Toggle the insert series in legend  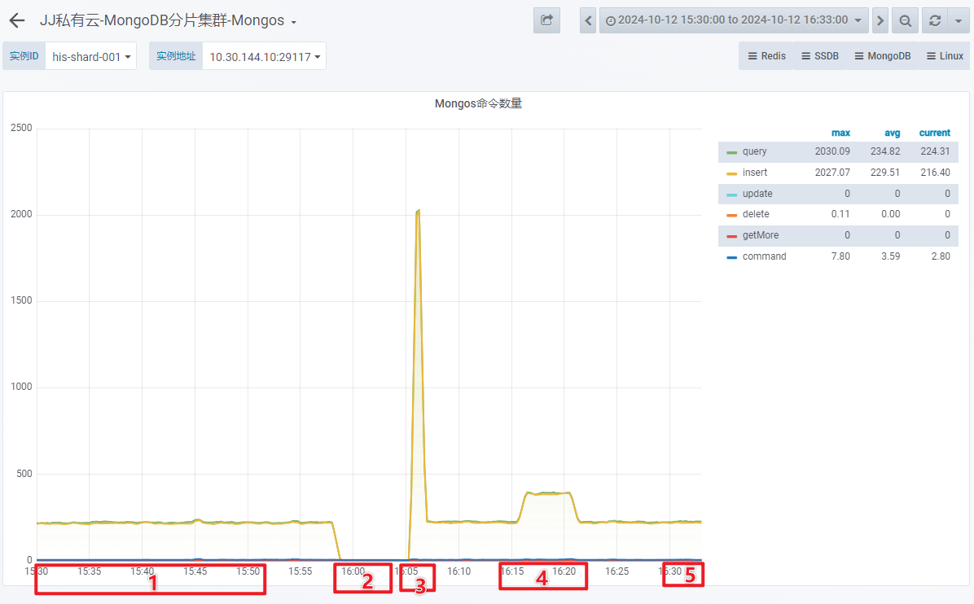754,173
